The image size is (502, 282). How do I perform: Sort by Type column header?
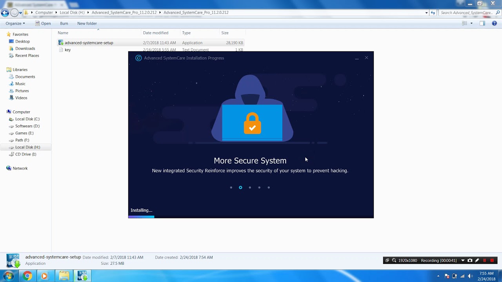[x=200, y=33]
